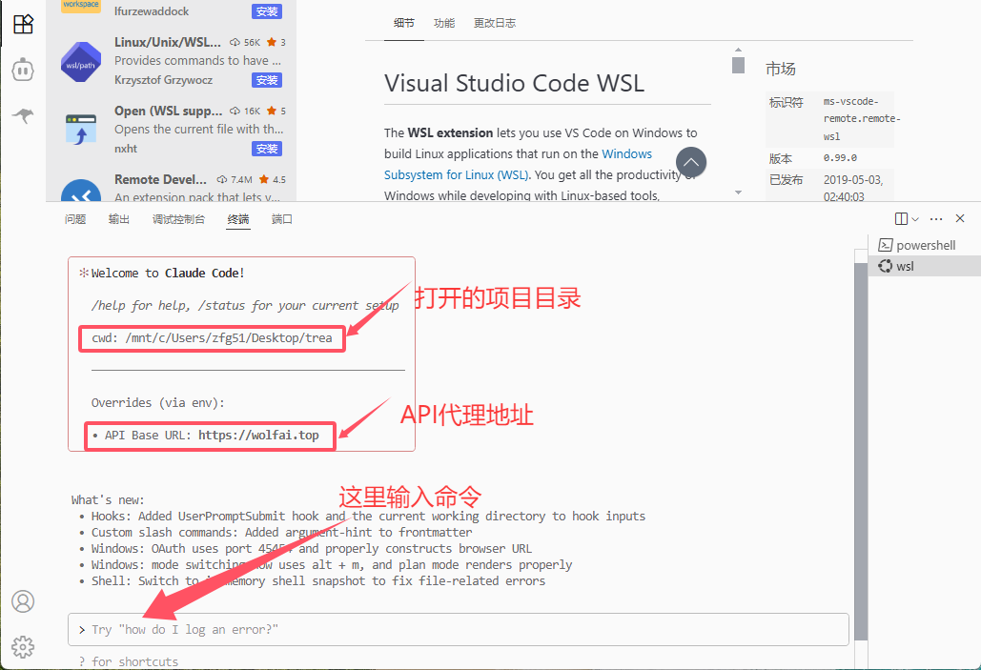Select the wsl terminal entry
Viewport: 981px width, 670px height.
click(x=924, y=266)
